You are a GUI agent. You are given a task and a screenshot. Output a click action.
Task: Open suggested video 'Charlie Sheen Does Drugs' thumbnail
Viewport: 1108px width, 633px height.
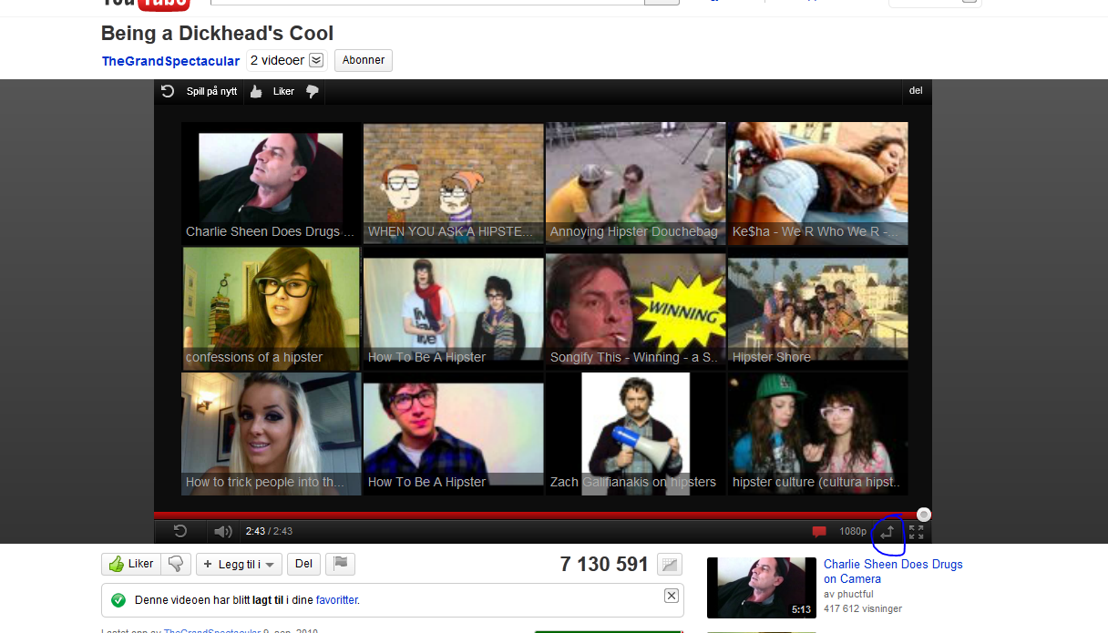[x=271, y=183]
